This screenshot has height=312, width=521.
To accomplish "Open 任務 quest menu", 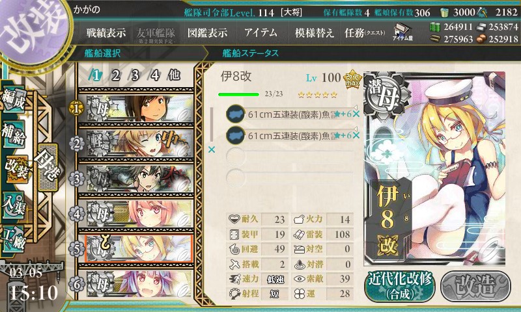I will click(365, 32).
